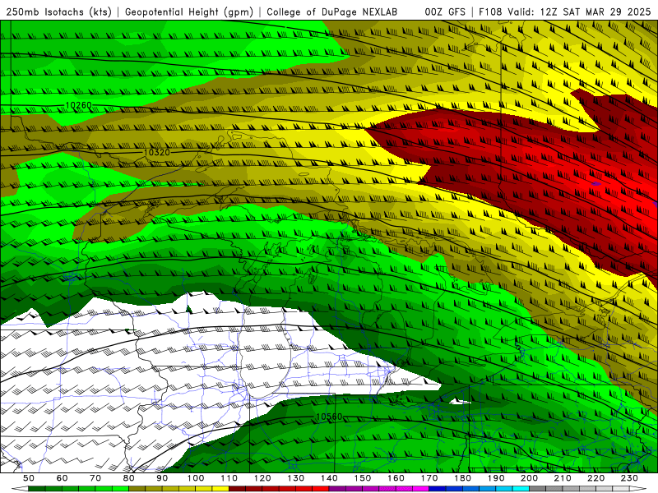Click the 140 kts colorbar label

[x=329, y=478]
